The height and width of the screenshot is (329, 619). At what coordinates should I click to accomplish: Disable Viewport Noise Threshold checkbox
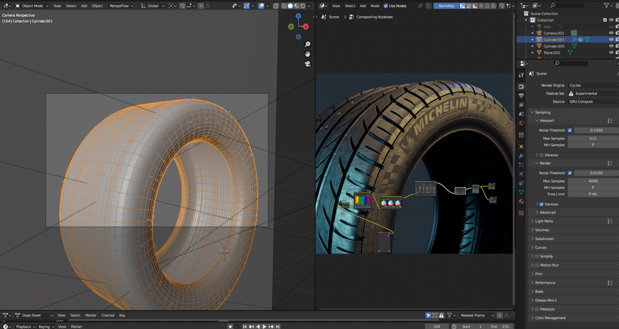[570, 130]
